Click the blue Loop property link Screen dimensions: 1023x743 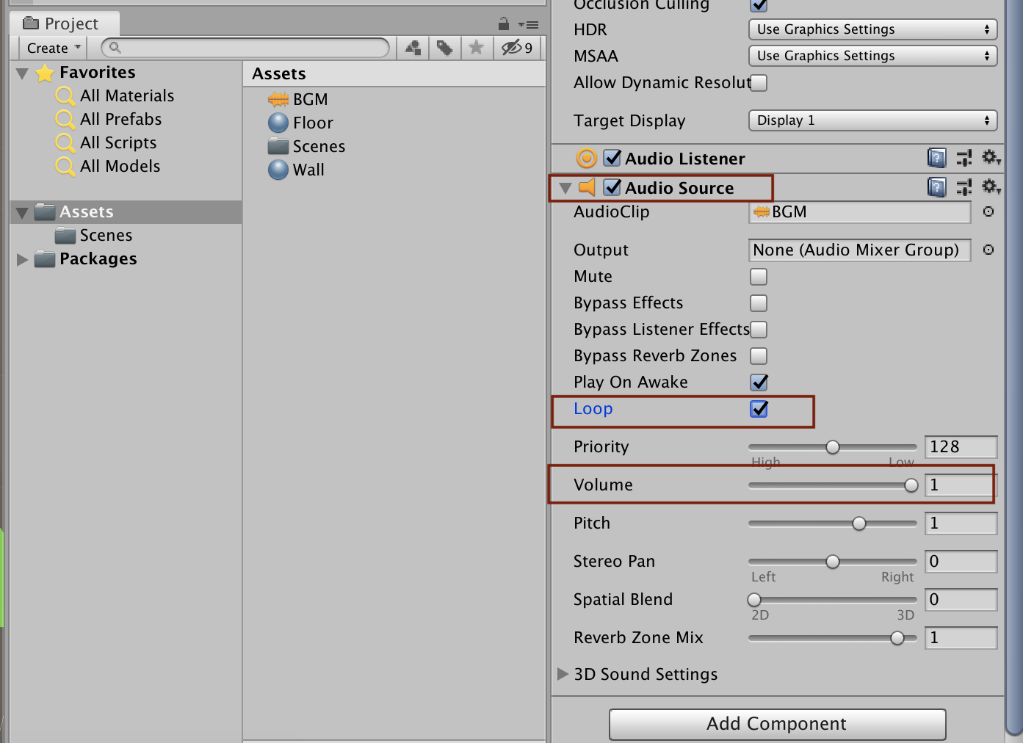click(593, 409)
